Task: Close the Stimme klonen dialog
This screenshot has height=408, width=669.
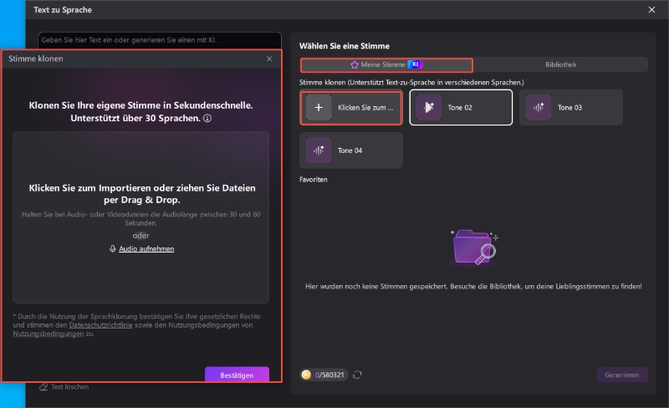Action: [x=269, y=59]
